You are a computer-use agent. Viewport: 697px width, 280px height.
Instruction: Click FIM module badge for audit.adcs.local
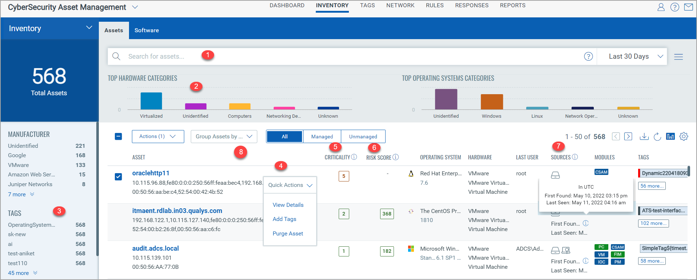tap(618, 255)
